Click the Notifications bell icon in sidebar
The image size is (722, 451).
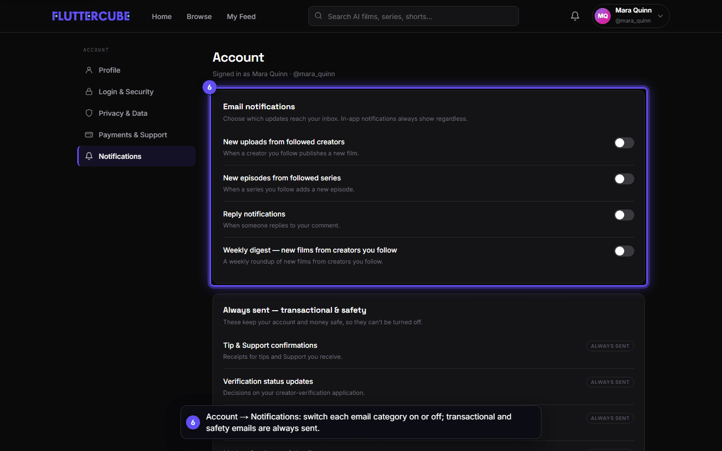pyautogui.click(x=89, y=156)
